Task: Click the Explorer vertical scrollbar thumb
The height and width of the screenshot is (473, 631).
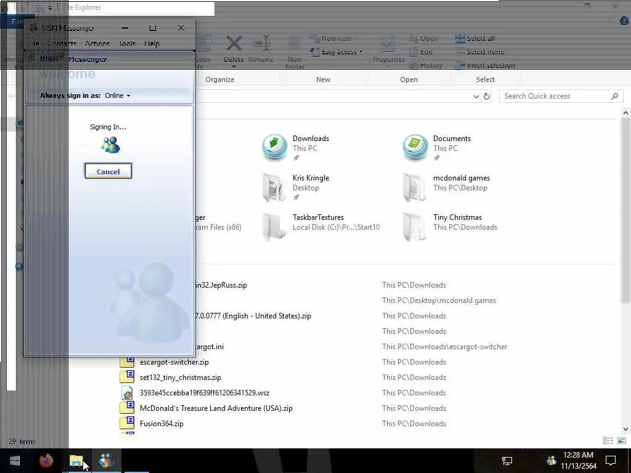Action: pyautogui.click(x=625, y=209)
